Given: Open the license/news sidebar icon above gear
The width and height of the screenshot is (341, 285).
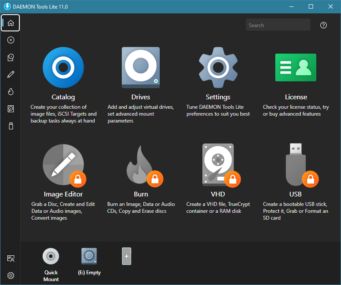Looking at the screenshot, I should point(11,258).
